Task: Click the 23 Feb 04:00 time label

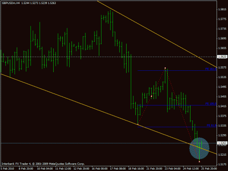Action: pyautogui.click(x=173, y=169)
